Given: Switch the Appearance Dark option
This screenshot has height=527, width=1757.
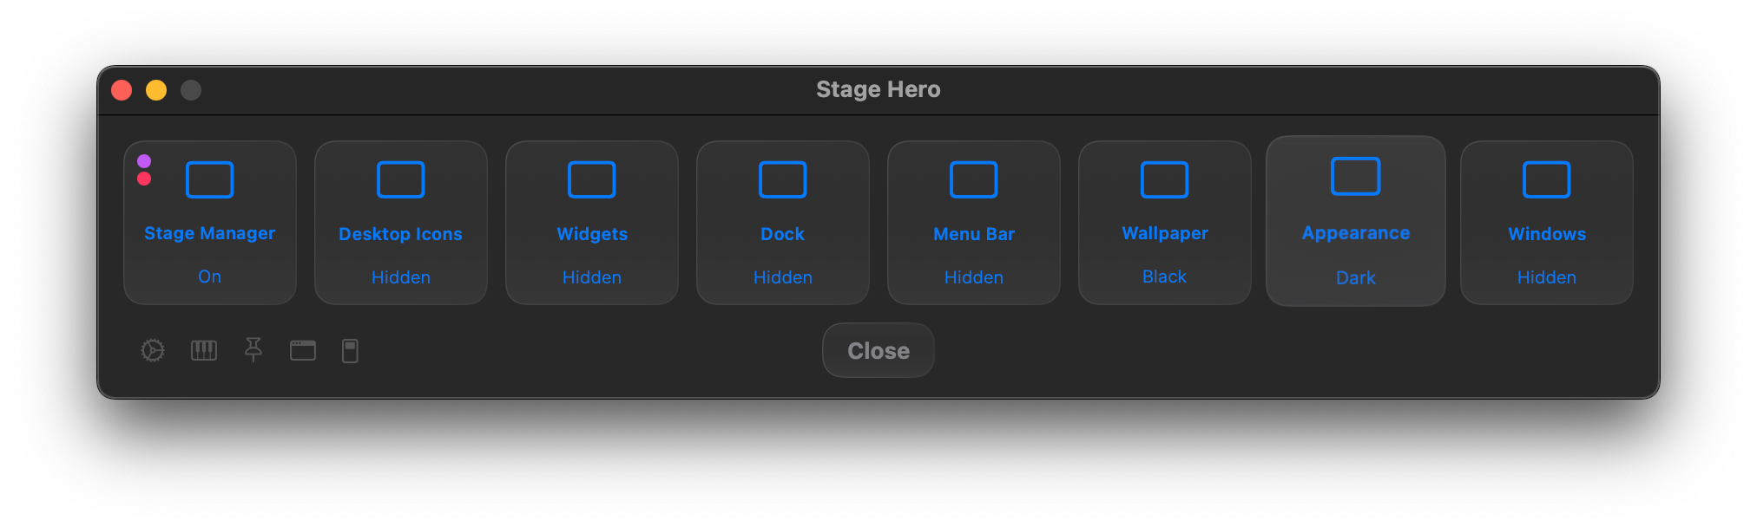Looking at the screenshot, I should click(x=1355, y=277).
